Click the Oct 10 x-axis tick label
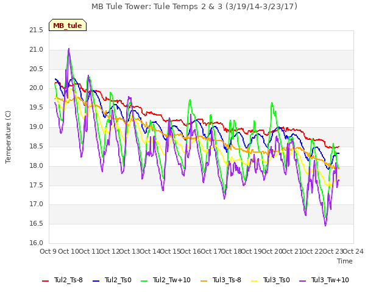390x292 pixels. click(x=69, y=251)
